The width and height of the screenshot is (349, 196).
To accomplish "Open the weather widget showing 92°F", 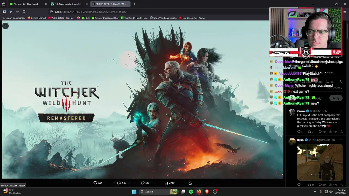I will click(x=11, y=192).
